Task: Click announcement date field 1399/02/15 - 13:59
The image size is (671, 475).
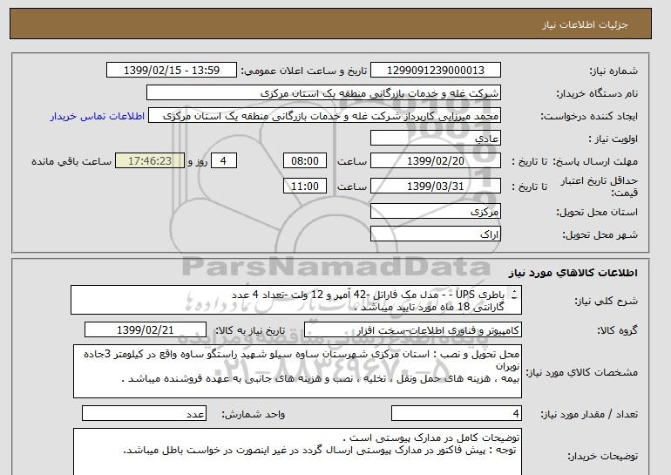Action: (172, 71)
